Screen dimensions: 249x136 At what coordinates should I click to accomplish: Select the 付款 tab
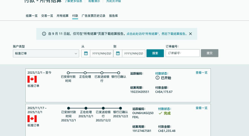click(75, 16)
